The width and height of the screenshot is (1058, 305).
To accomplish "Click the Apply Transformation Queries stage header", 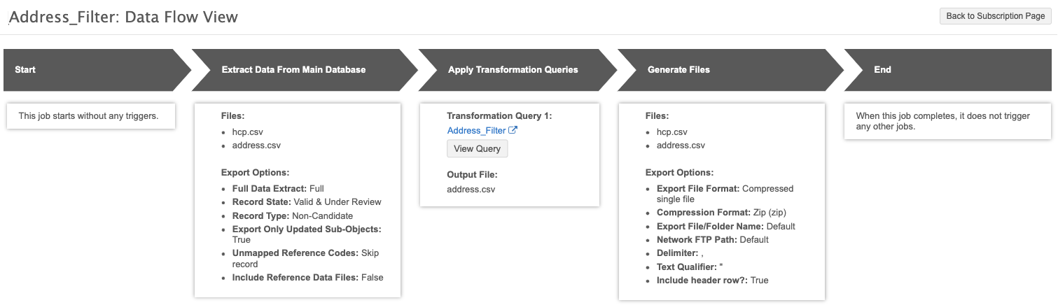I will coord(513,70).
